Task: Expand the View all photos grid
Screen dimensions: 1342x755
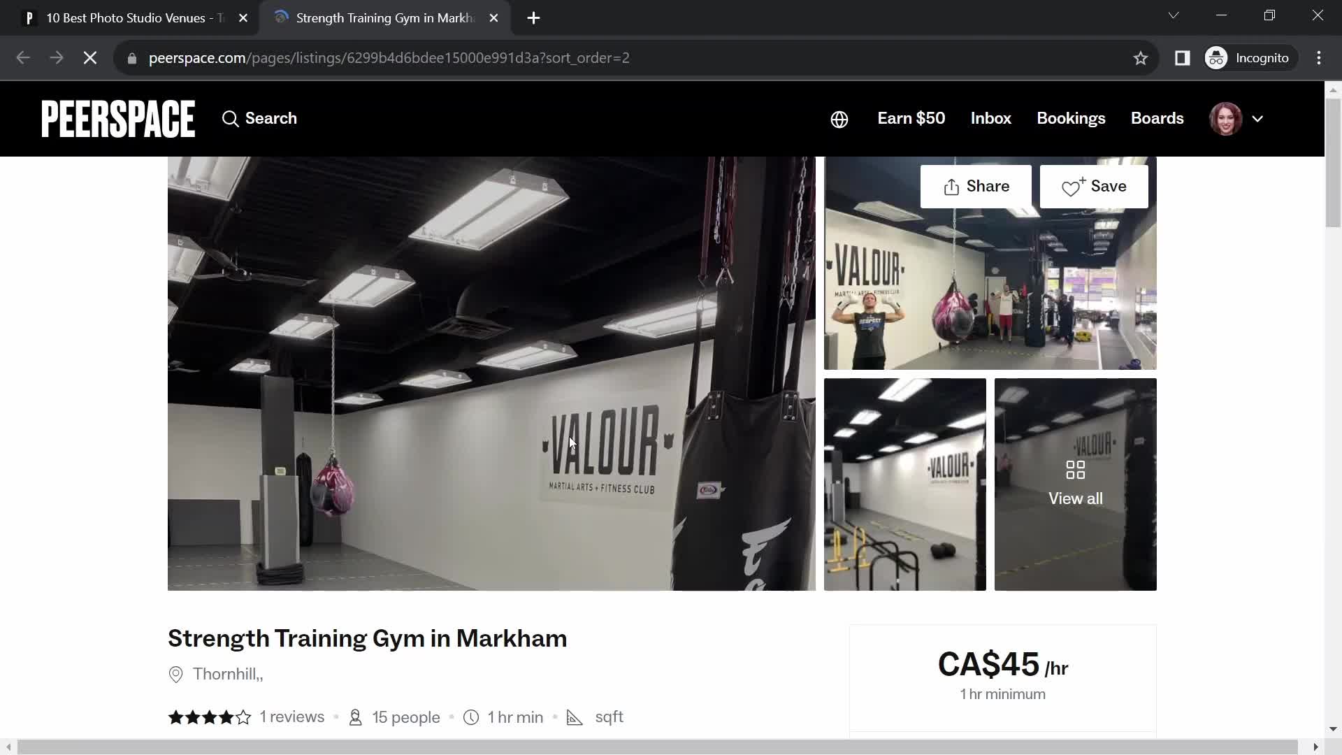Action: [1076, 483]
